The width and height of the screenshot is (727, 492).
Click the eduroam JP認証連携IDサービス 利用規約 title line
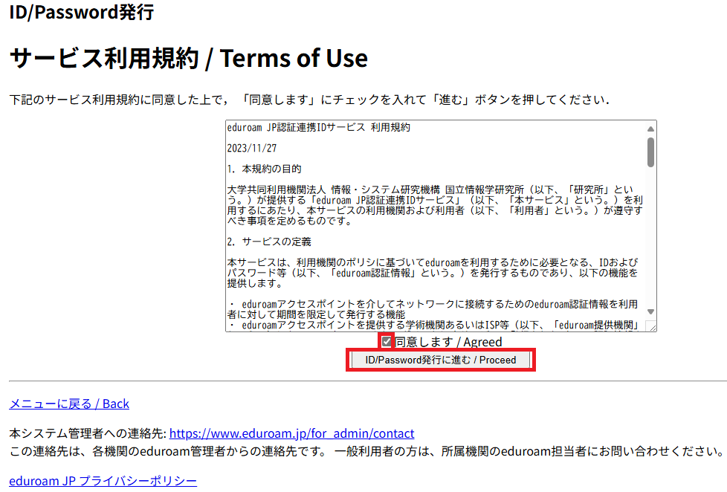(x=318, y=128)
